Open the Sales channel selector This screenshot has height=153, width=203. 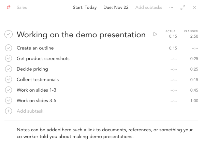[22, 7]
